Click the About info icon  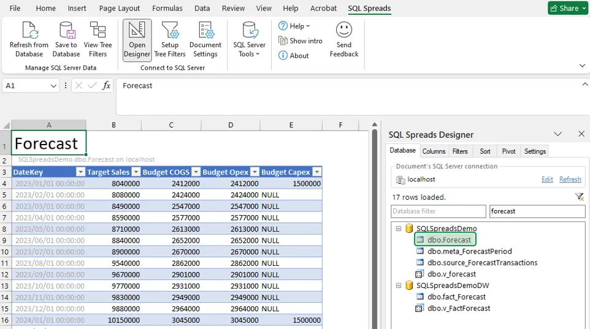pyautogui.click(x=283, y=56)
